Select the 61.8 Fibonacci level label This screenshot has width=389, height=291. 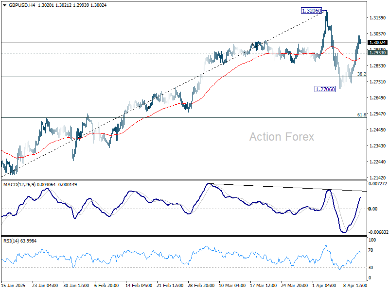361,114
